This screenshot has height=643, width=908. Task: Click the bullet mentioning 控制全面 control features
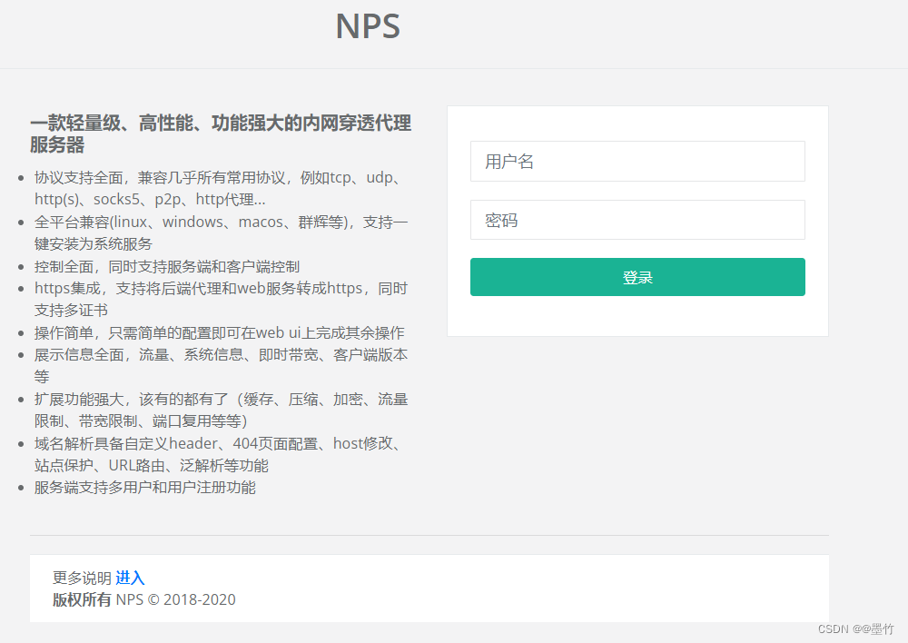(179, 265)
